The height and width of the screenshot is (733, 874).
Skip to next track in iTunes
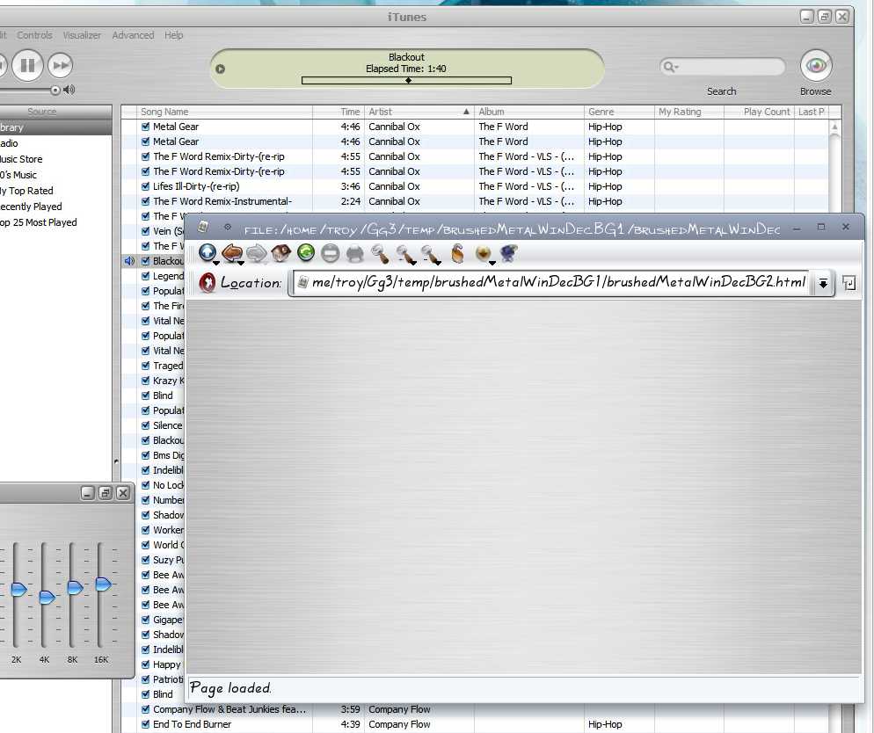60,65
